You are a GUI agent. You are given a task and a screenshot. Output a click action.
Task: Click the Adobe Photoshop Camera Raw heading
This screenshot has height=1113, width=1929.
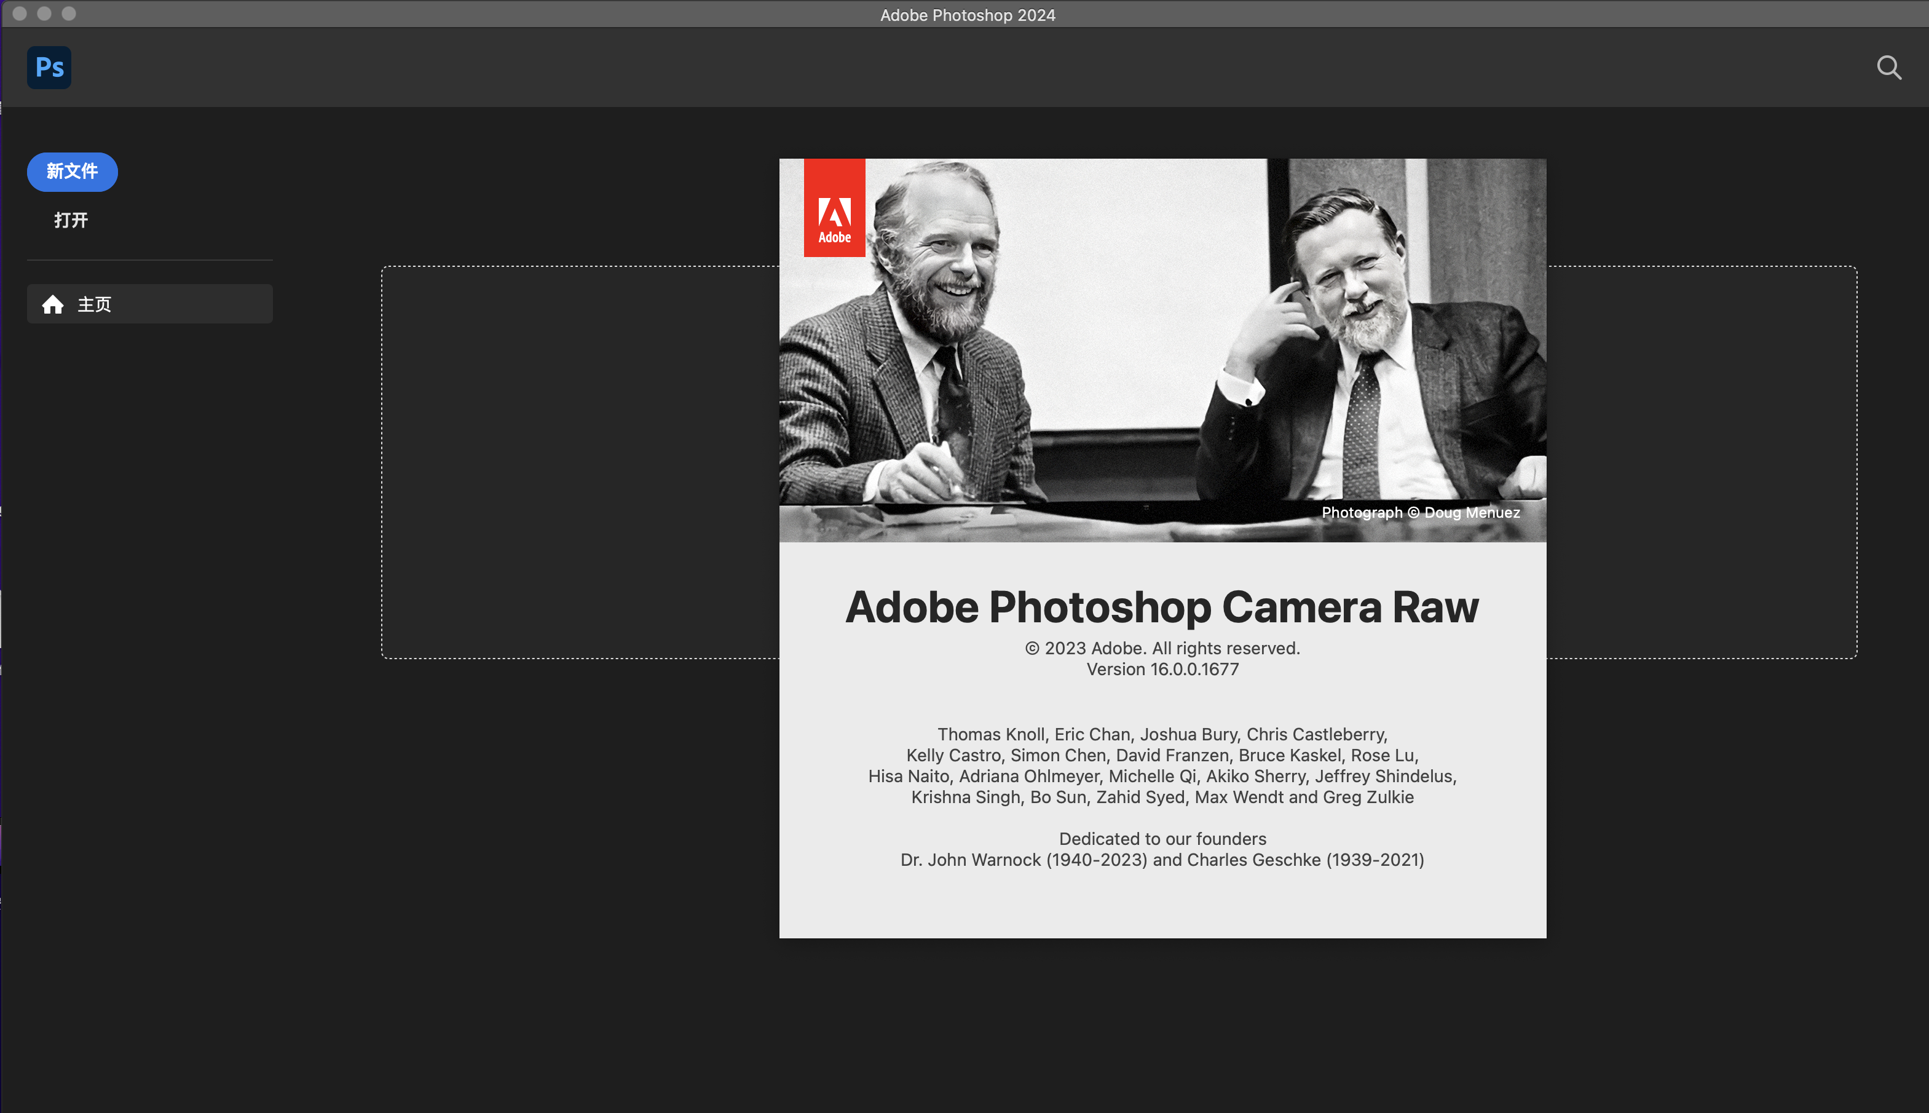pyautogui.click(x=1162, y=607)
